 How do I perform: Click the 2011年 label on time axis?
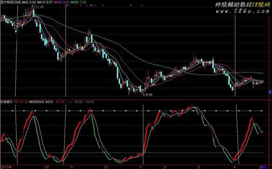point(6,167)
